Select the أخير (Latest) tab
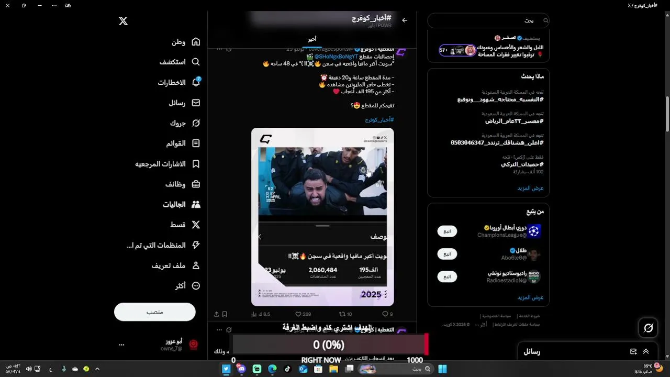 pyautogui.click(x=312, y=39)
